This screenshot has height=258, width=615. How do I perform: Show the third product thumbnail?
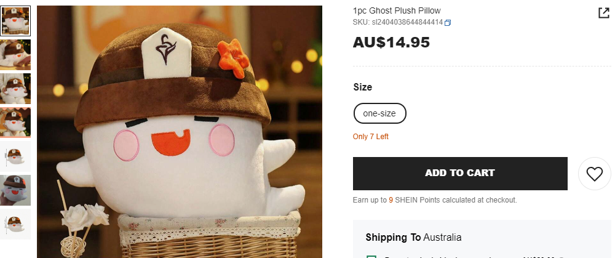point(15,88)
